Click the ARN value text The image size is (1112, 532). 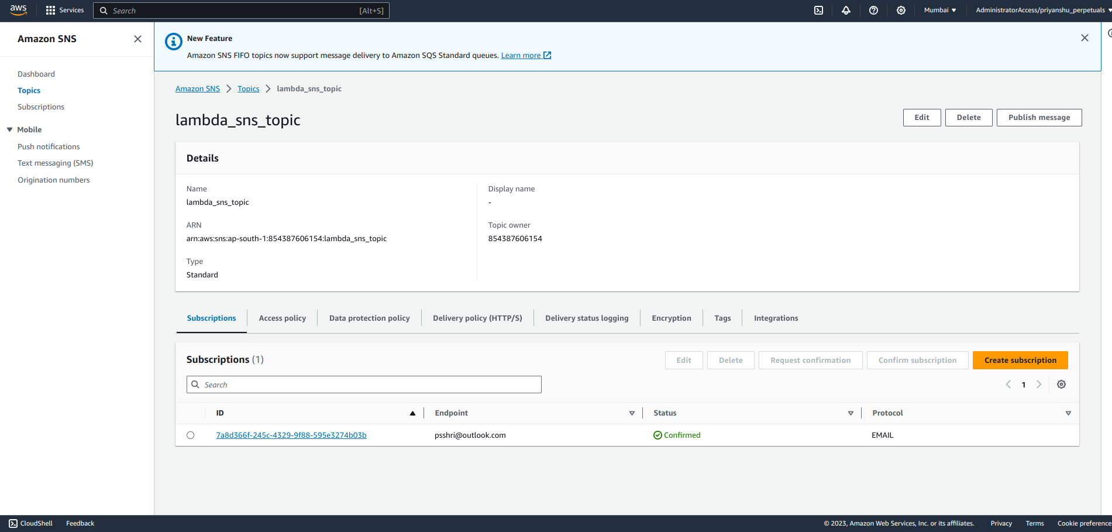[x=287, y=238]
